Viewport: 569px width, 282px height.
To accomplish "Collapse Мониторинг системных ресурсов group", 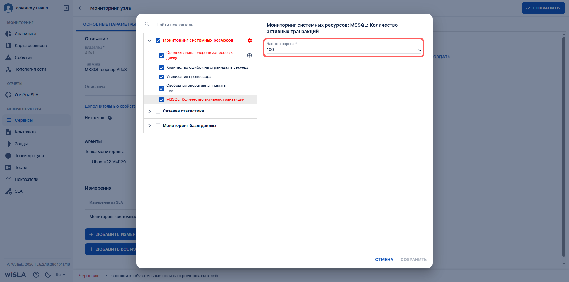I will (x=150, y=41).
